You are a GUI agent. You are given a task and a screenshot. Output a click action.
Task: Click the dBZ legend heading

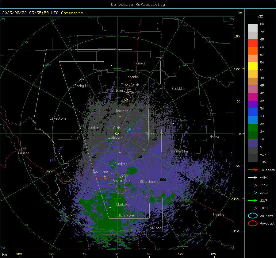(260, 16)
